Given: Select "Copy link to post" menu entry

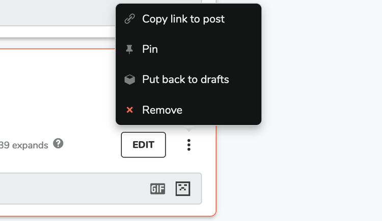Looking at the screenshot, I should point(183,19).
